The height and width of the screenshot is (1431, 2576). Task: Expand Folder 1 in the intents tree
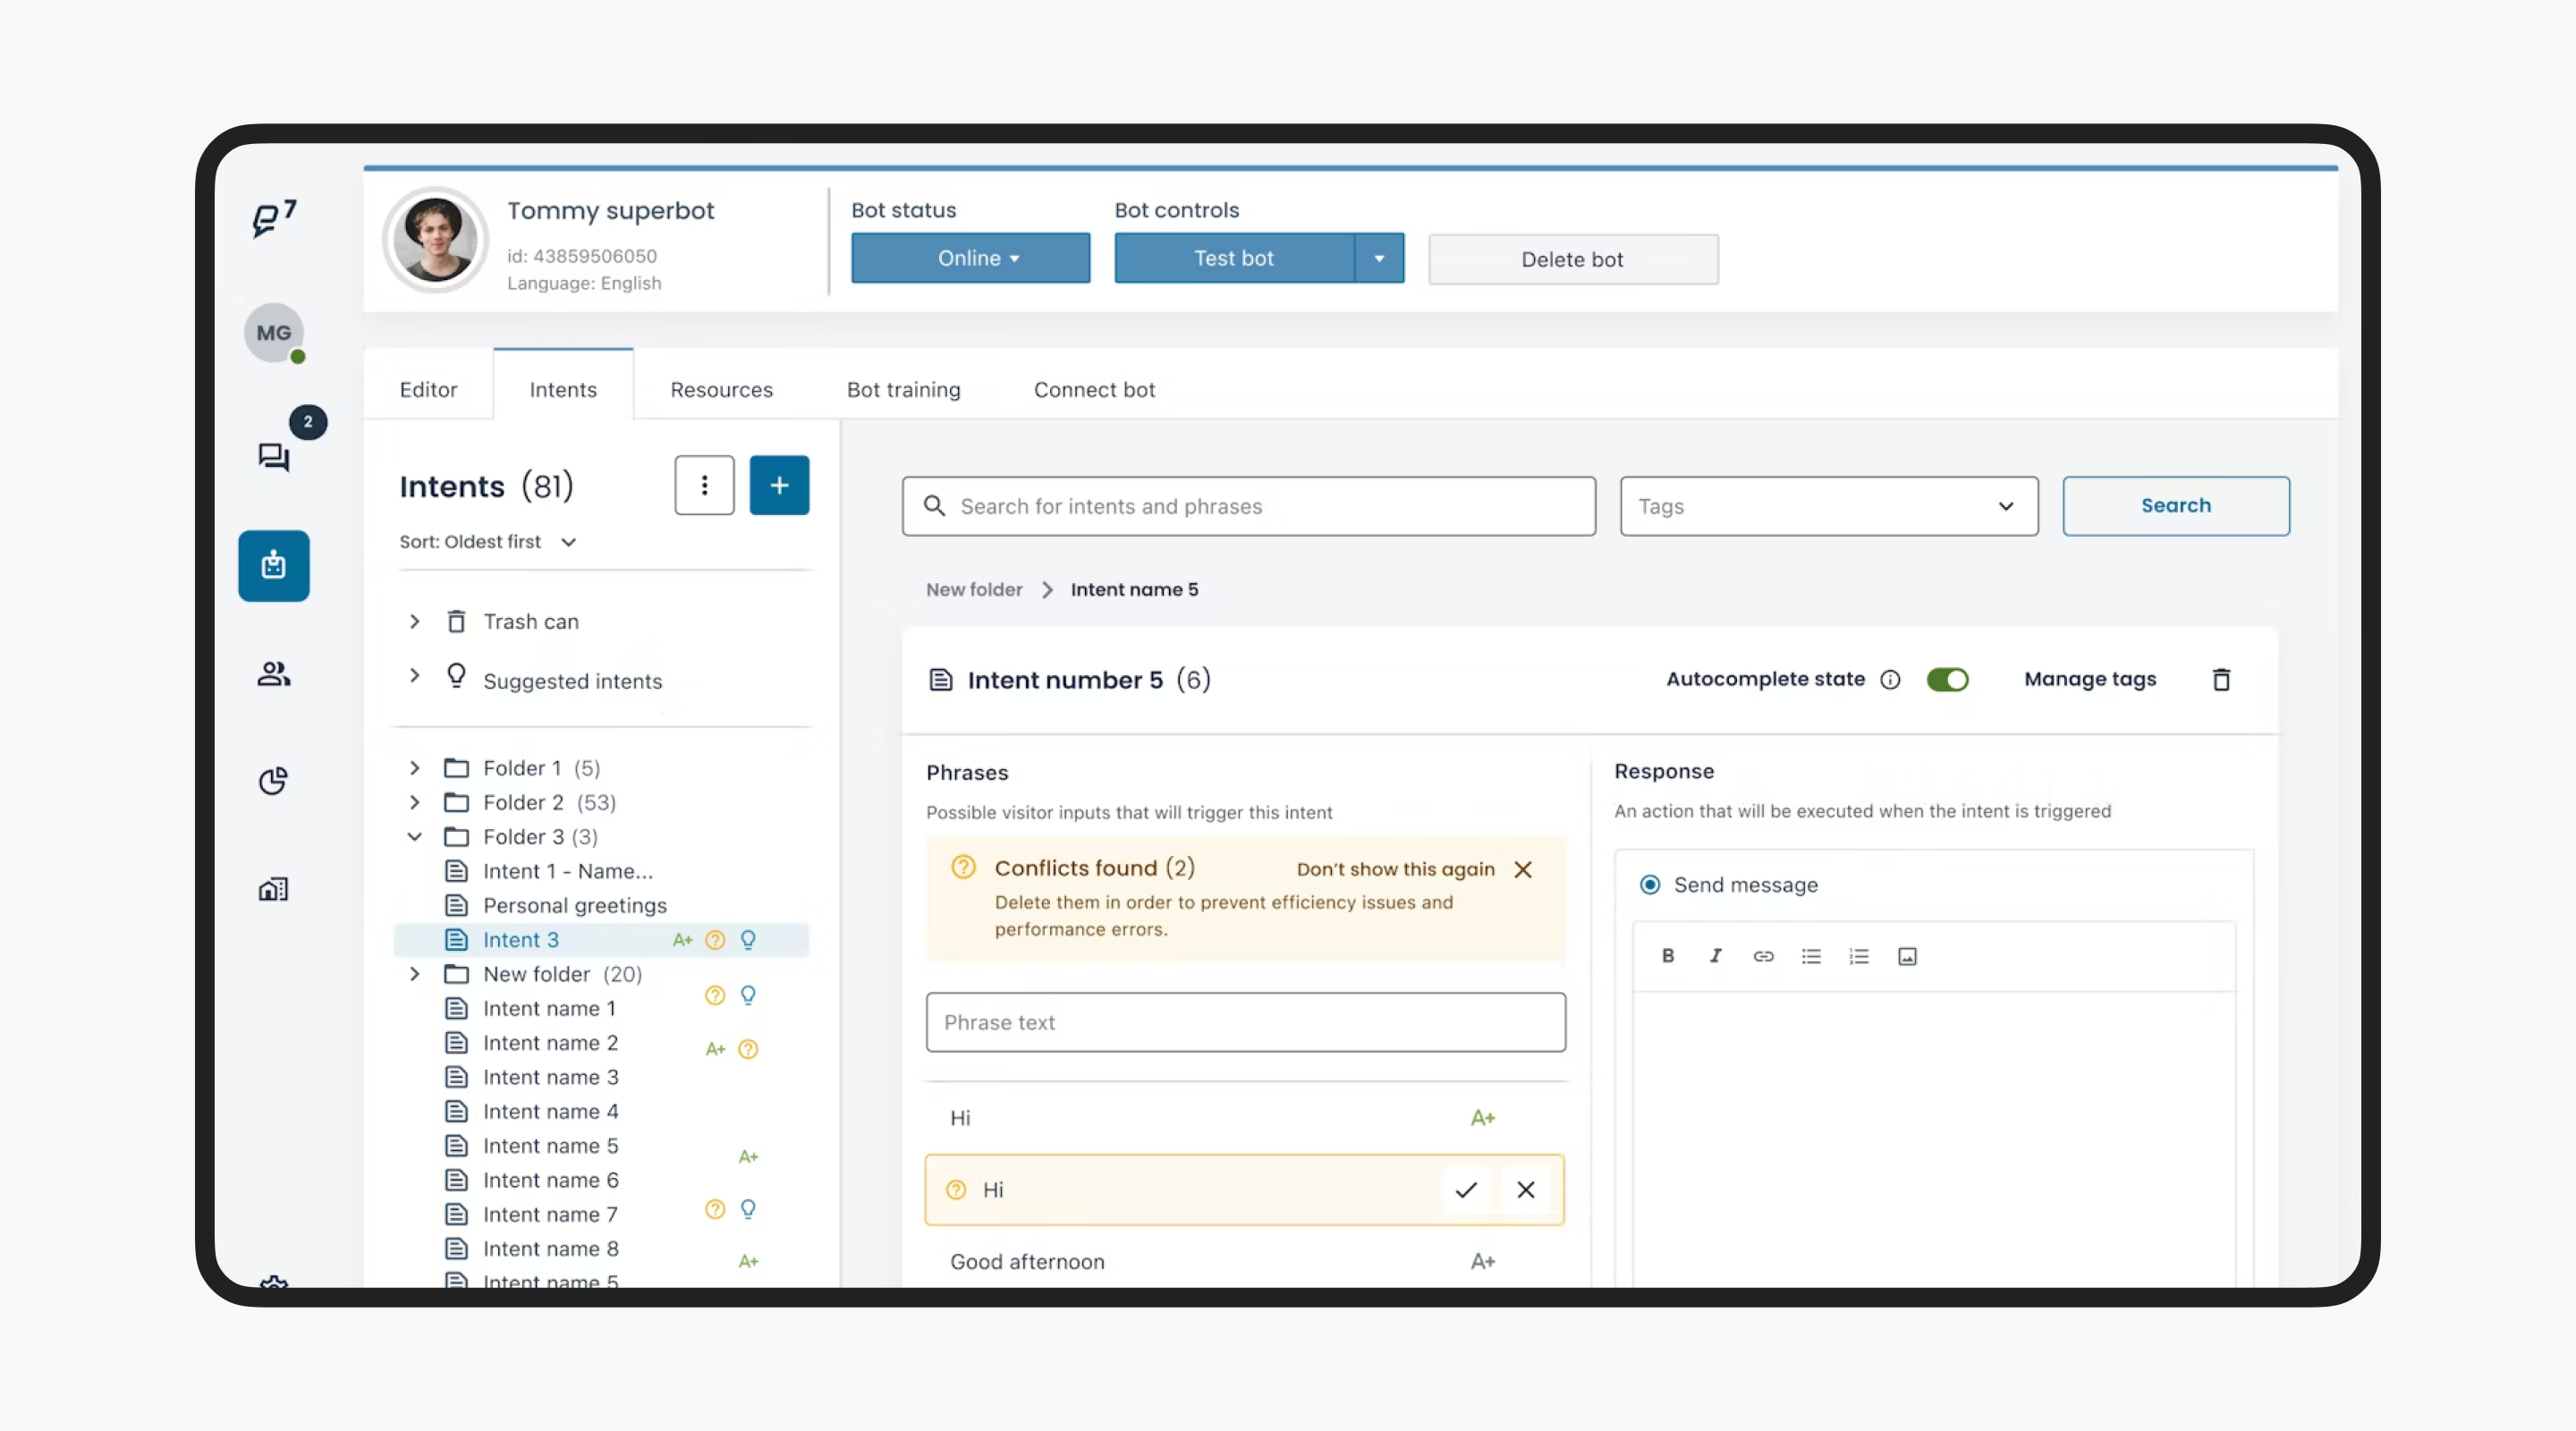(x=416, y=768)
